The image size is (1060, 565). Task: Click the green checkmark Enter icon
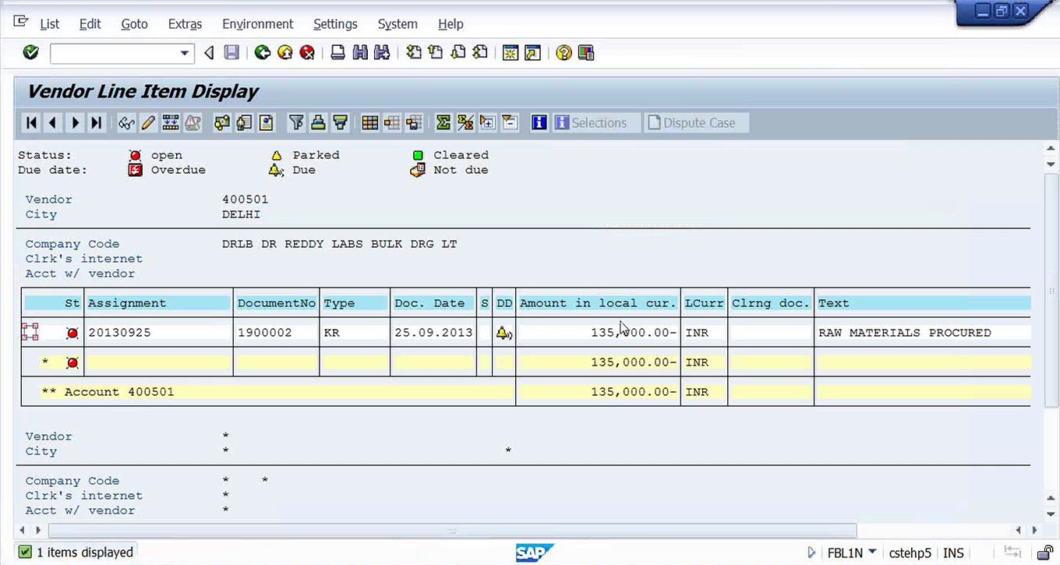(x=30, y=52)
